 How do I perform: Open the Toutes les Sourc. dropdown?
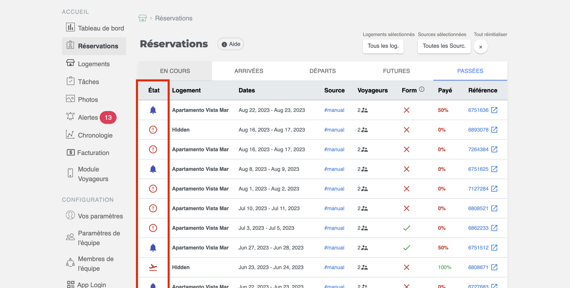pyautogui.click(x=444, y=46)
